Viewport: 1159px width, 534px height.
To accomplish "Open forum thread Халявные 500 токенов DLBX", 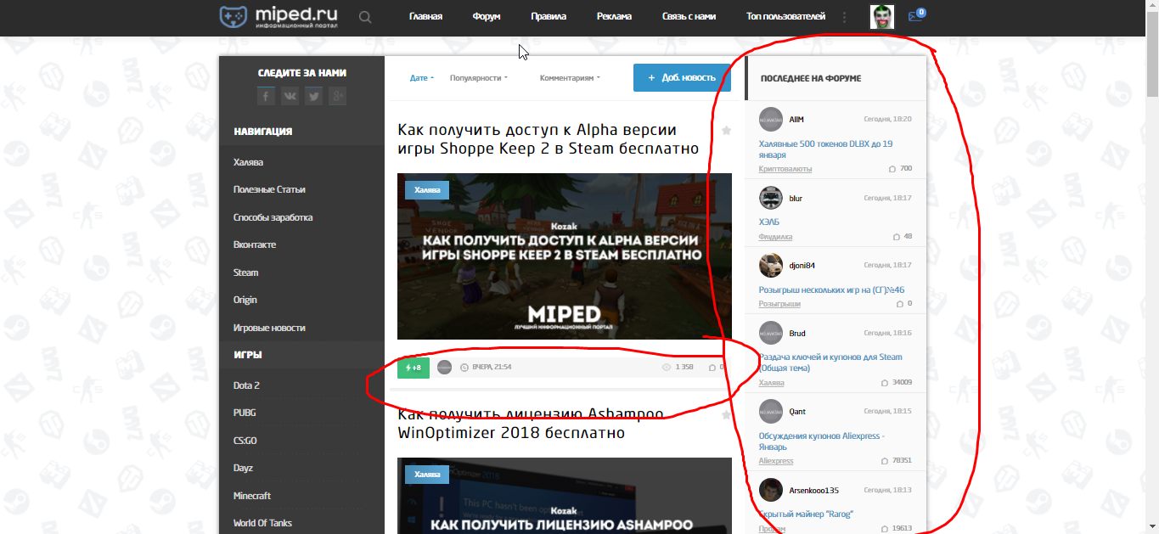I will coord(825,149).
